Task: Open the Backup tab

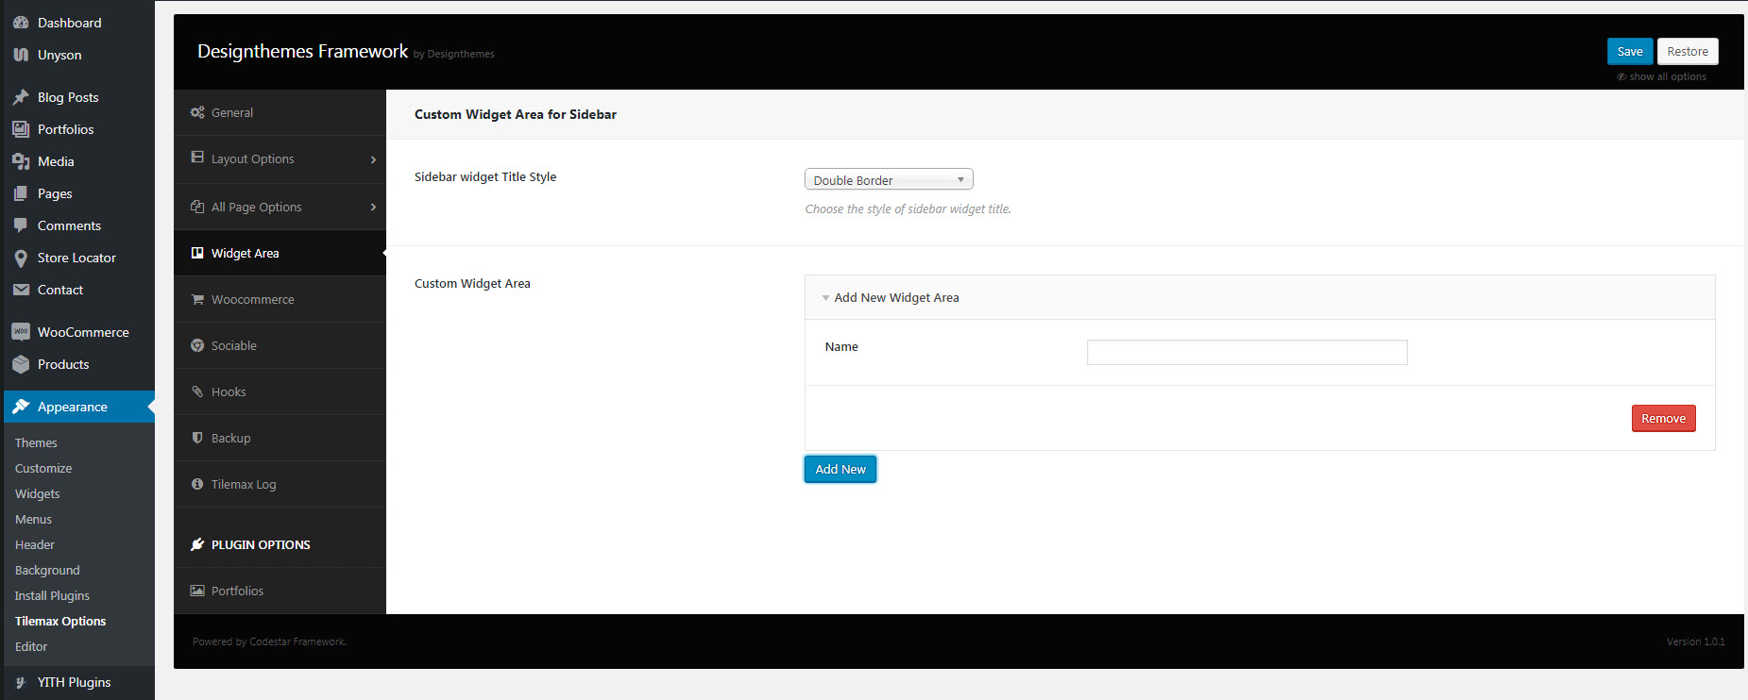Action: (x=280, y=438)
